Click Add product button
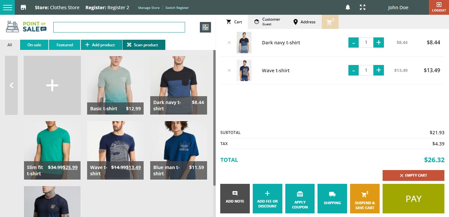 point(102,45)
